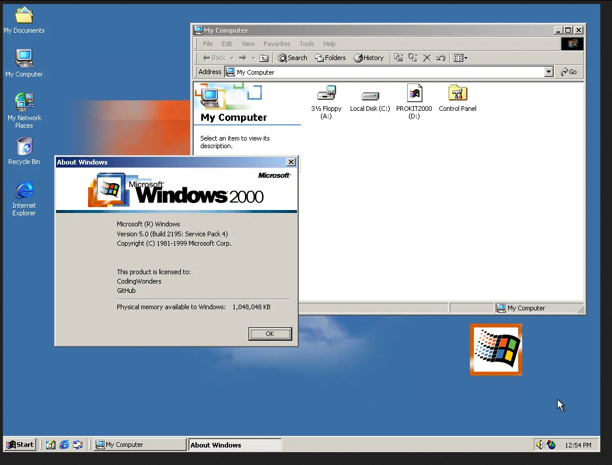Click the Delete X toolbar icon
Image resolution: width=612 pixels, height=465 pixels.
pyautogui.click(x=426, y=58)
